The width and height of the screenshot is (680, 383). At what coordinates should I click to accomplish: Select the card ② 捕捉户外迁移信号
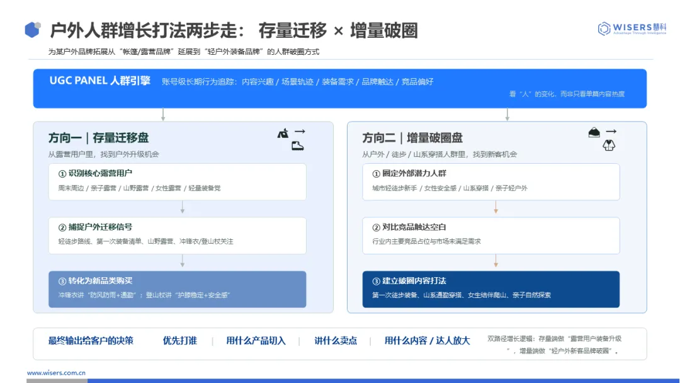[178, 236]
